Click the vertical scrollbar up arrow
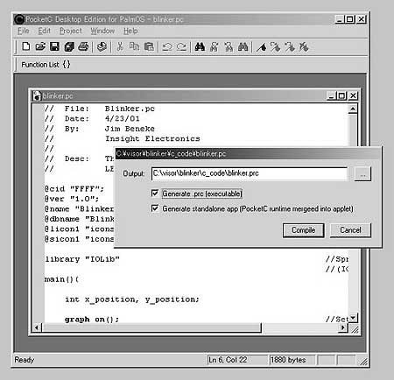 click(x=353, y=109)
